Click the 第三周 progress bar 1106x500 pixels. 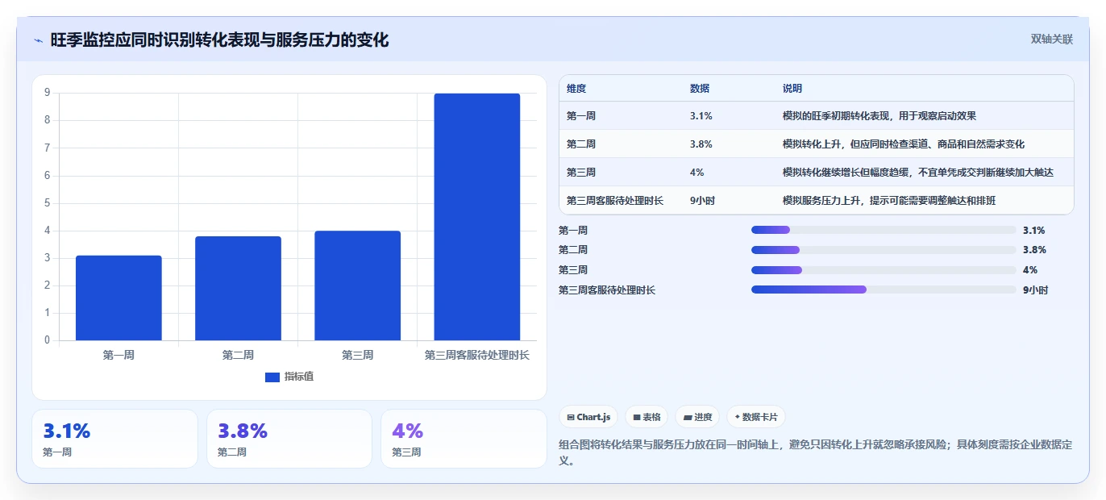884,270
